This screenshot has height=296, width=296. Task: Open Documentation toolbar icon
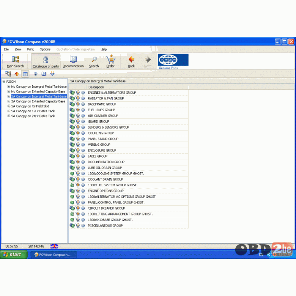point(73,61)
